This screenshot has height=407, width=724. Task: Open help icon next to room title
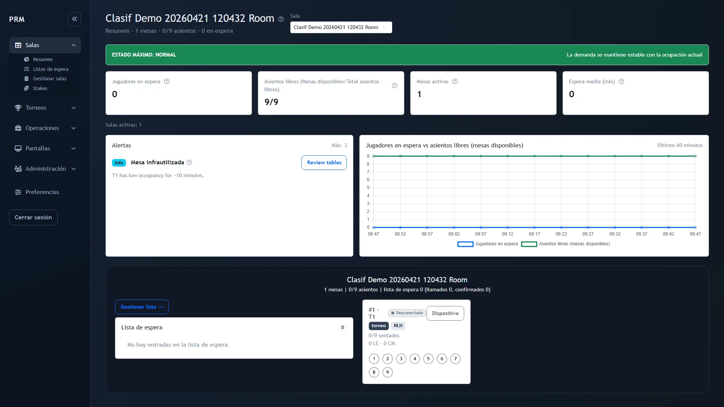pyautogui.click(x=281, y=19)
